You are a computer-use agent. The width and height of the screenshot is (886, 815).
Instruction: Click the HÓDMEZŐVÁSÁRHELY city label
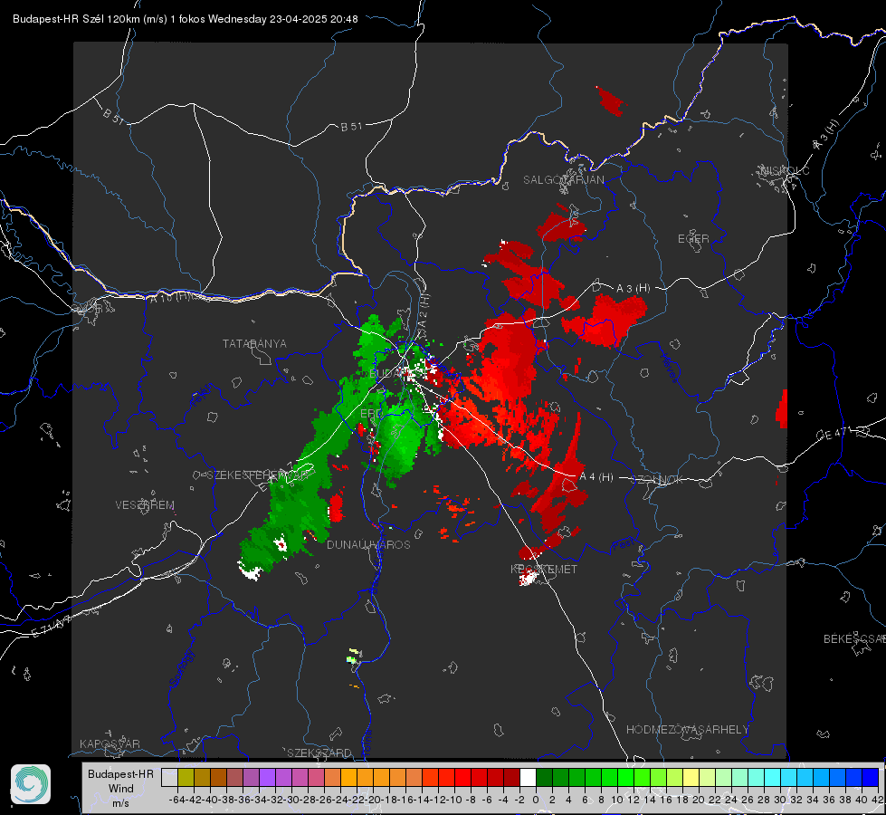click(x=687, y=730)
